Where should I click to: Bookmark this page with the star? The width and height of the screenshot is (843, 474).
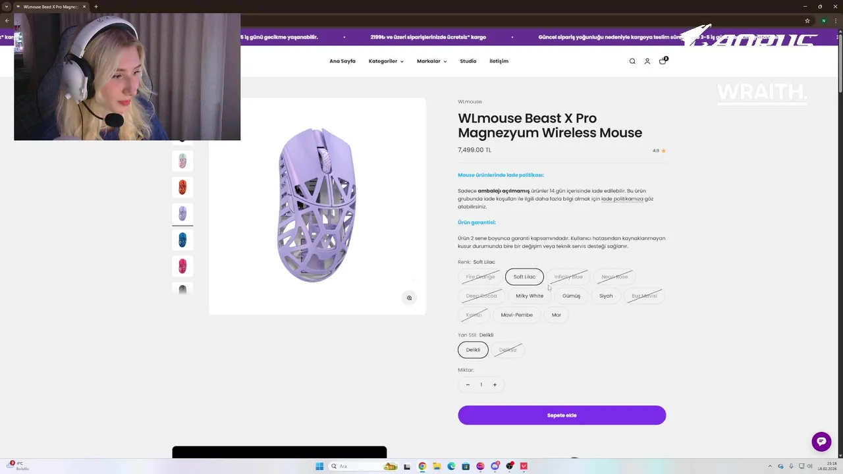(807, 20)
